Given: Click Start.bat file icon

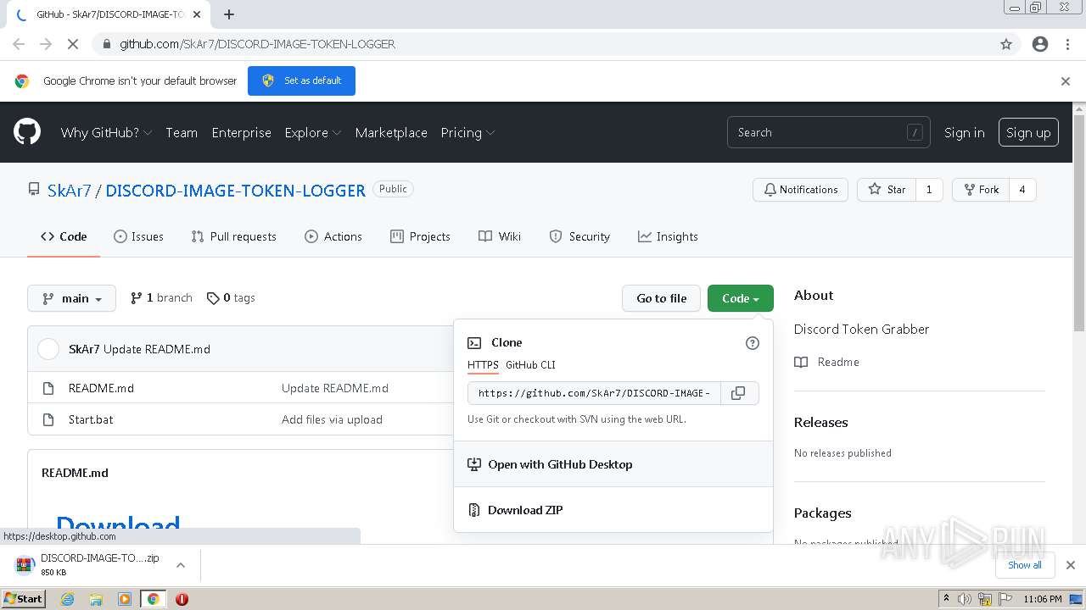Looking at the screenshot, I should [48, 419].
